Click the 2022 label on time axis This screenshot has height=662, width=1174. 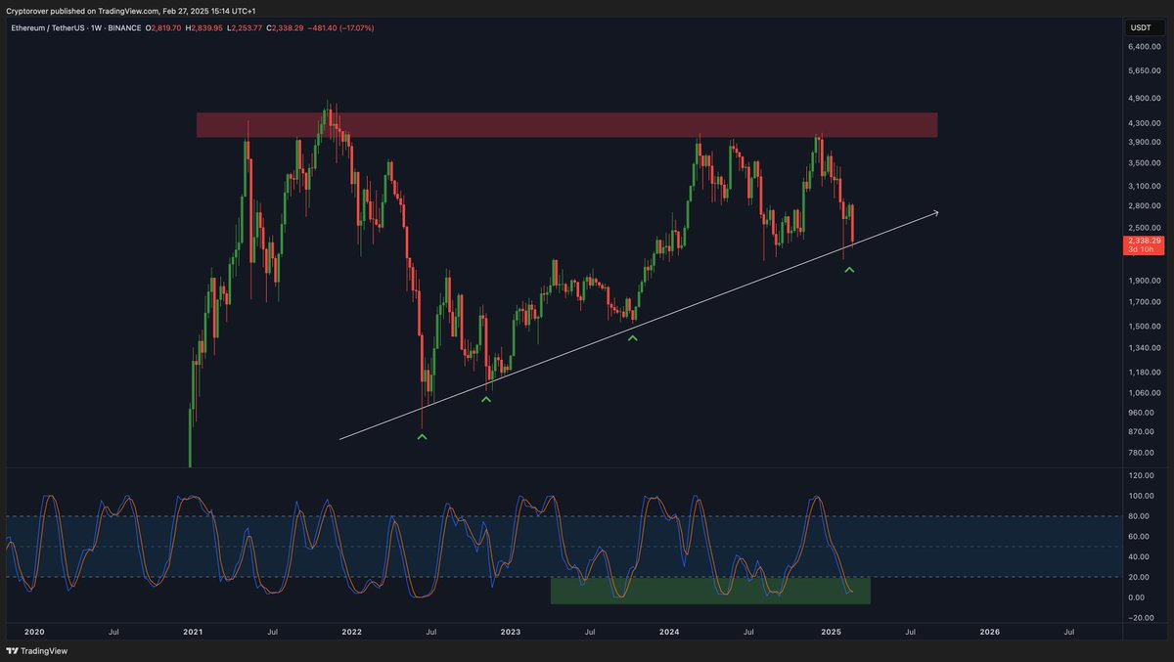click(x=351, y=633)
